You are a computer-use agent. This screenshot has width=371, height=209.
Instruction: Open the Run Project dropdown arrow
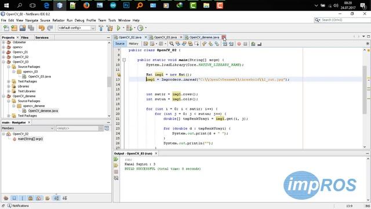(x=123, y=28)
